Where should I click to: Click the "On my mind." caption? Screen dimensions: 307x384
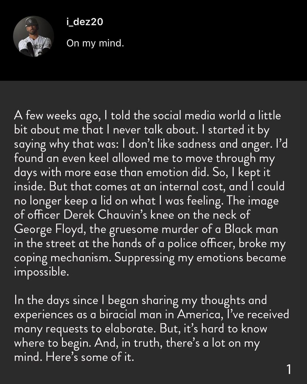95,43
